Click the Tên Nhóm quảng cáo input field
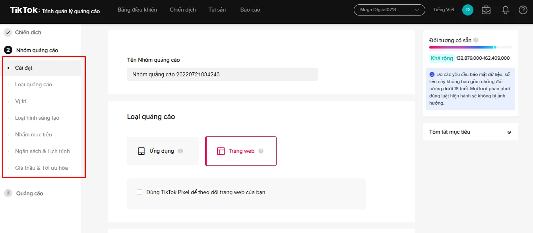The width and height of the screenshot is (533, 233). (x=223, y=74)
